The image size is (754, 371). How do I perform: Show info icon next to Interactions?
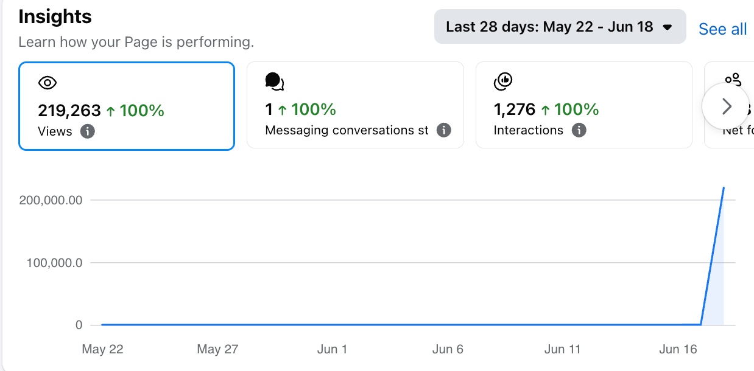[x=579, y=130]
